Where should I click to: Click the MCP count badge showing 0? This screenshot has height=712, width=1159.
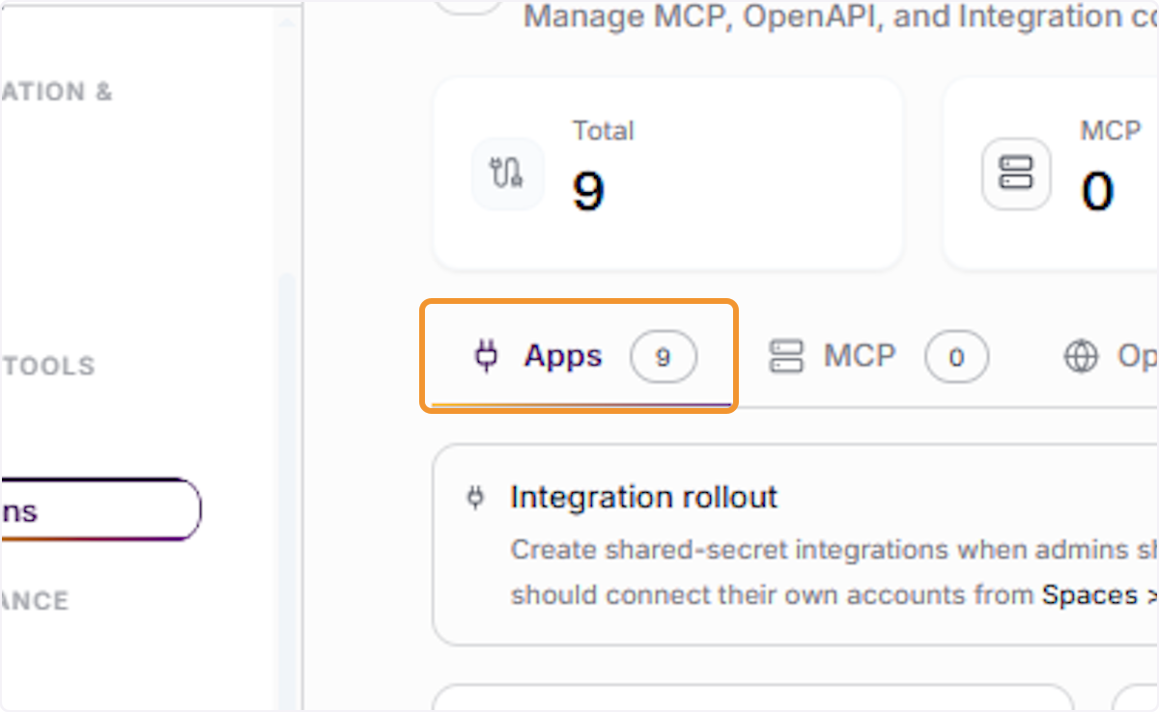click(956, 358)
